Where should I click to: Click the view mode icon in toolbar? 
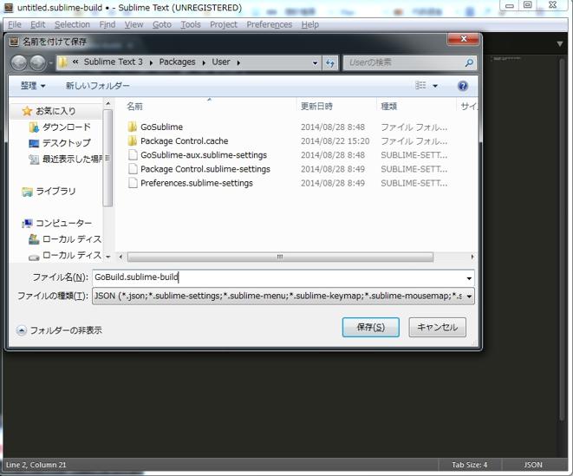coord(420,86)
